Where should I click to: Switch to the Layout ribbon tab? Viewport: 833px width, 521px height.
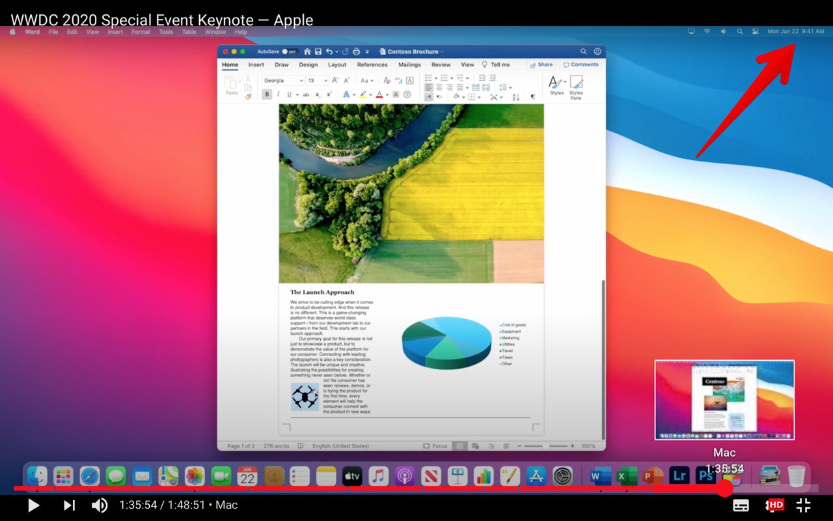point(337,64)
